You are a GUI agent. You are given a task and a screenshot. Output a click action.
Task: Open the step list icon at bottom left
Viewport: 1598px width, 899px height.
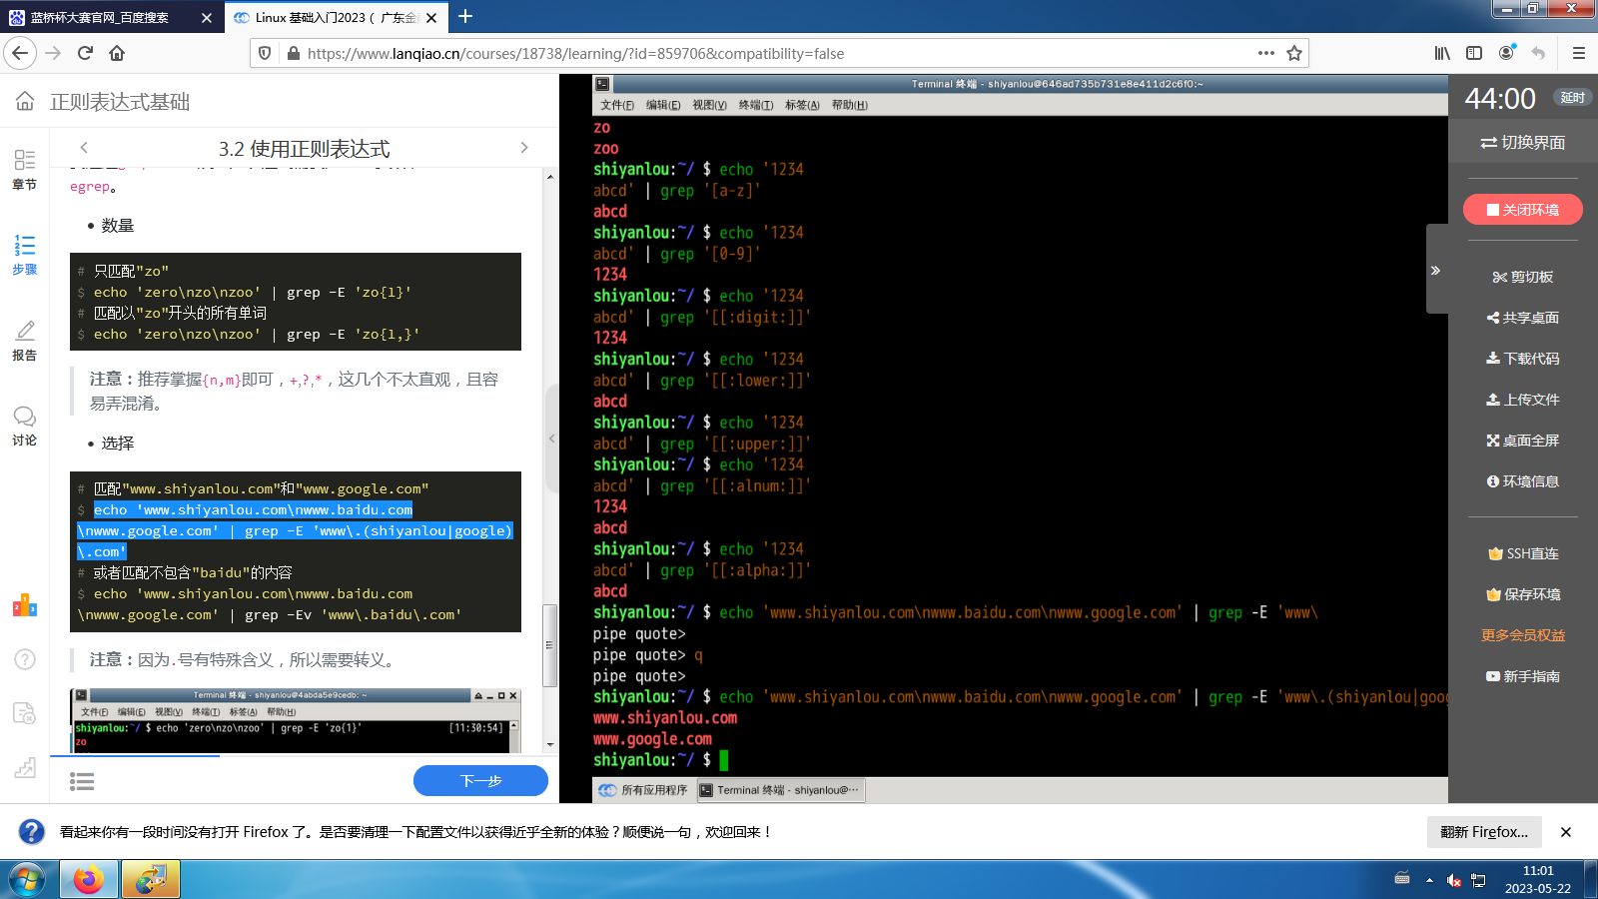[x=82, y=781]
